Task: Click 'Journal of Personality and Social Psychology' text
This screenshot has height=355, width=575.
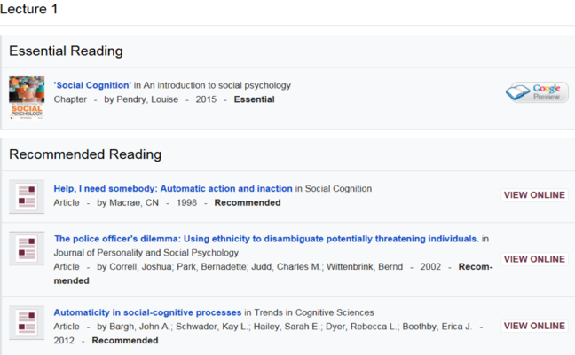Action: point(146,253)
